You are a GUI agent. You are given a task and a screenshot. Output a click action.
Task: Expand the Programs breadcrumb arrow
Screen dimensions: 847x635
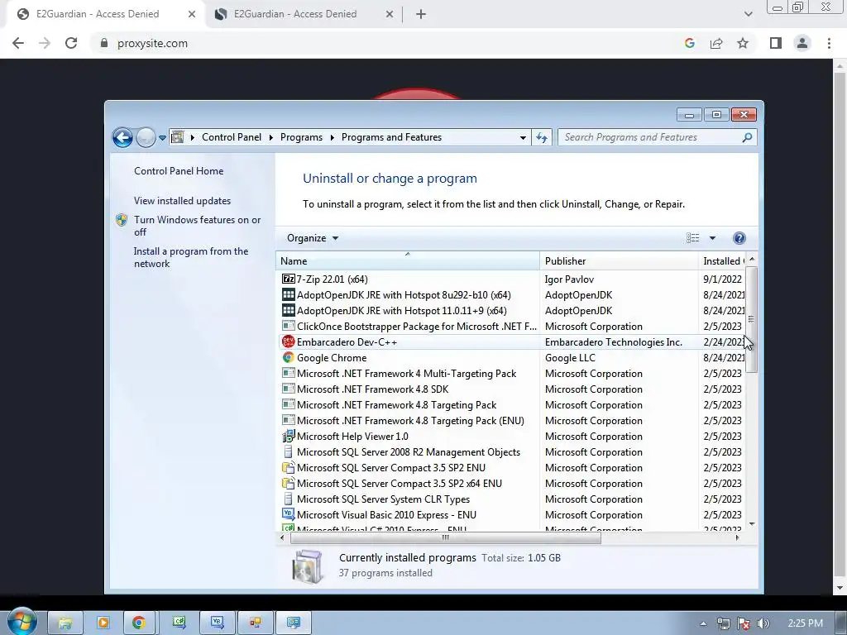point(332,138)
